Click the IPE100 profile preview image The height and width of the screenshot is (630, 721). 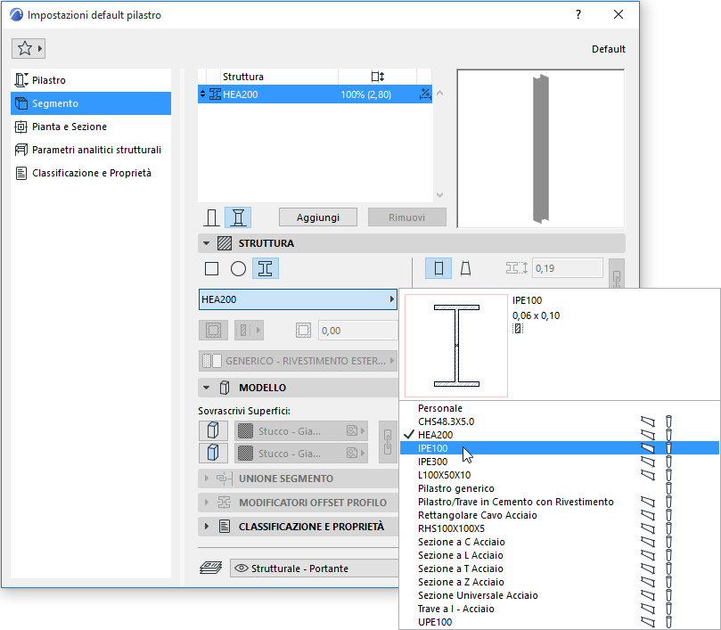[456, 346]
